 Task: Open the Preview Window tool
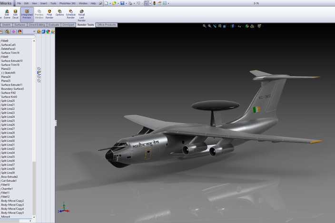click(x=39, y=14)
